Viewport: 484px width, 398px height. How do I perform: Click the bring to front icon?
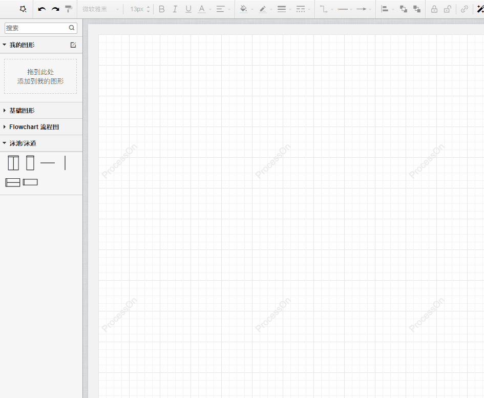coord(404,9)
